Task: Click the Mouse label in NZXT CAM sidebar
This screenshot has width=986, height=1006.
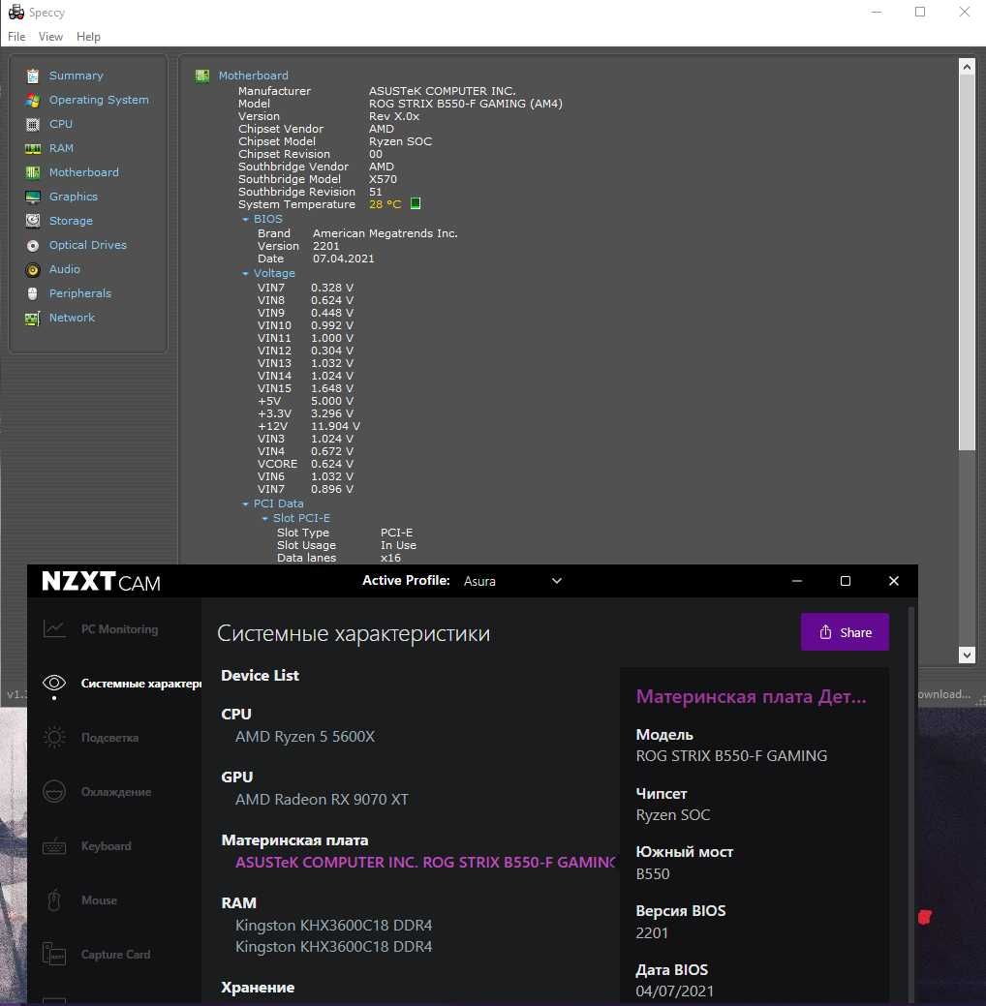Action: point(99,900)
